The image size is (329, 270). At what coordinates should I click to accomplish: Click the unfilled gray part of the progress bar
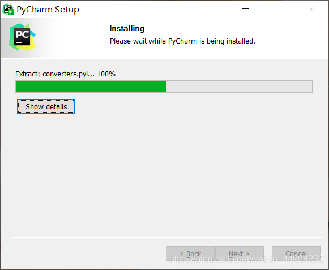click(x=239, y=87)
